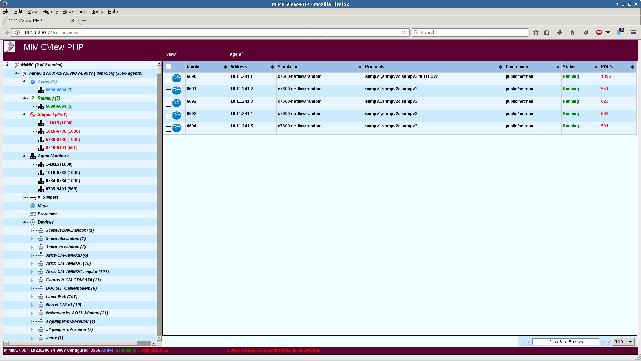Click the IP Subnets network icon
641x361 pixels.
click(33, 197)
